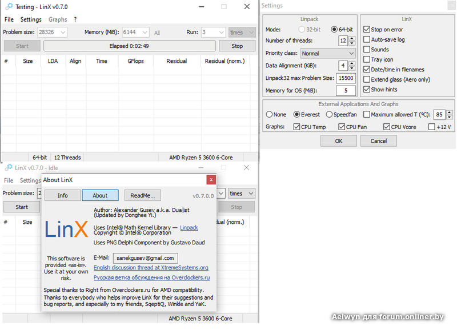
Task: Close the About LinX dialog with red X
Action: 211,180
